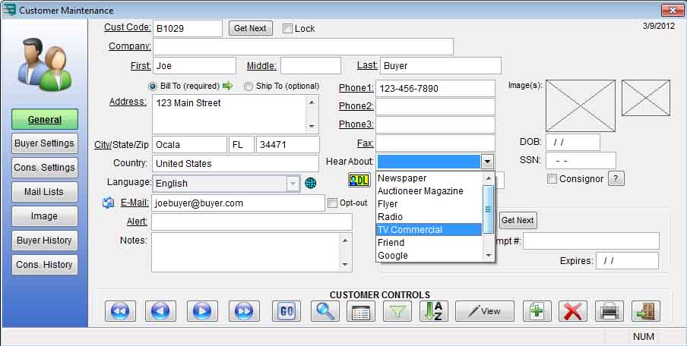
Task: Open the magnifying glass search tool
Action: pos(326,311)
